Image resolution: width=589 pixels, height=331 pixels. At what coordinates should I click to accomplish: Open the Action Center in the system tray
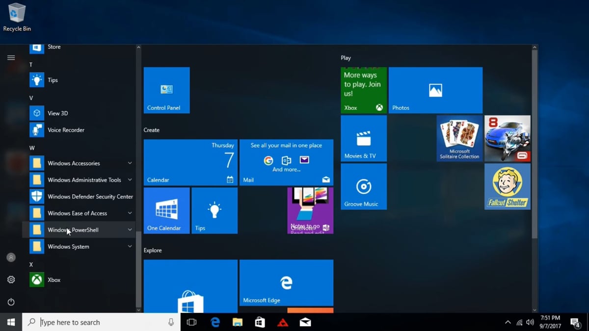575,322
